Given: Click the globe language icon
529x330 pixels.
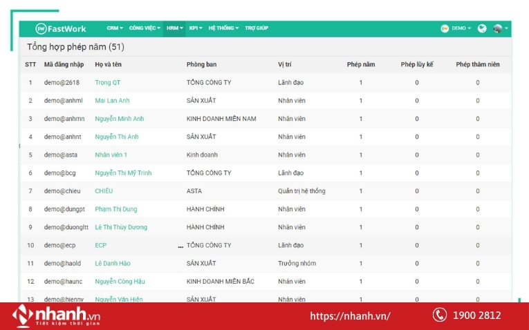Looking at the screenshot, I should pos(482,28).
